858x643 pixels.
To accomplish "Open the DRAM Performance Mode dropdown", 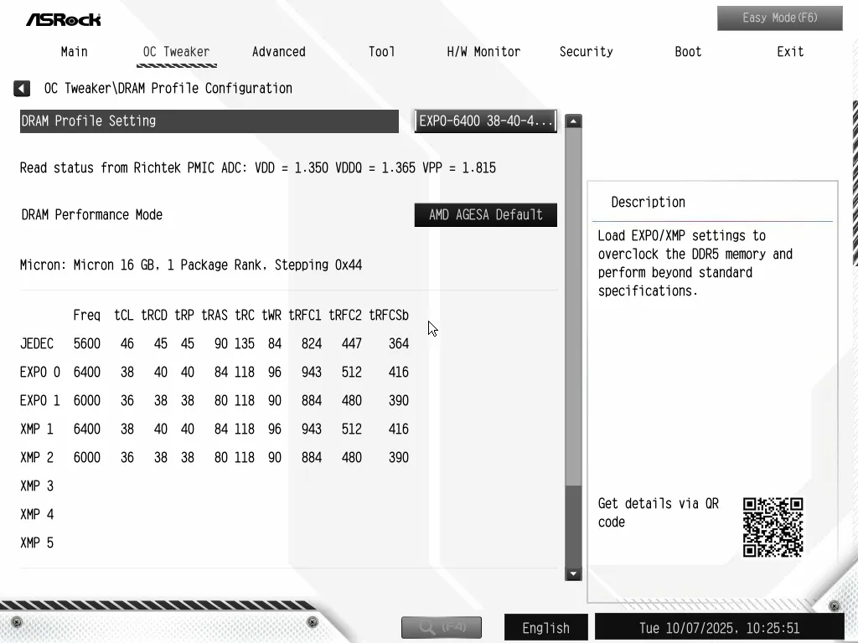I will [x=485, y=215].
